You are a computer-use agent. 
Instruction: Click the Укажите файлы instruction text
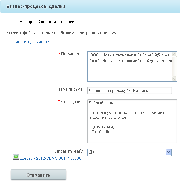click(x=61, y=33)
